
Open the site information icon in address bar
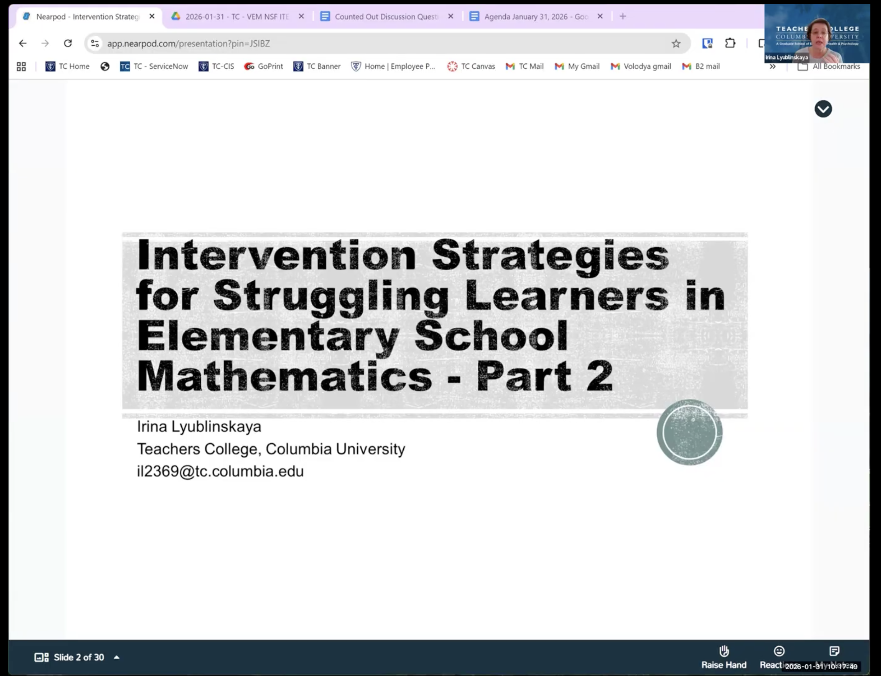(x=95, y=44)
